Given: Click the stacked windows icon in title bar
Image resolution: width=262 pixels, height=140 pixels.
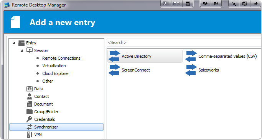Looking at the screenshot, I should coord(245,4).
